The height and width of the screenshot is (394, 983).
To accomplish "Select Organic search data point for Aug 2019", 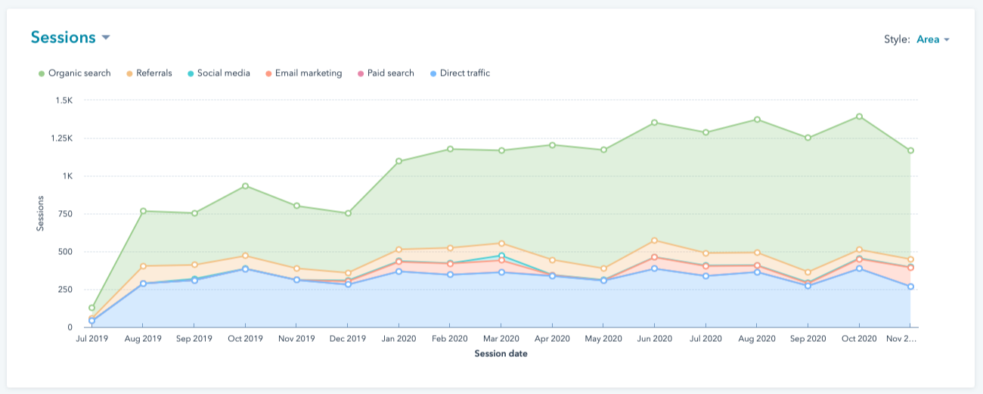I will pos(143,211).
